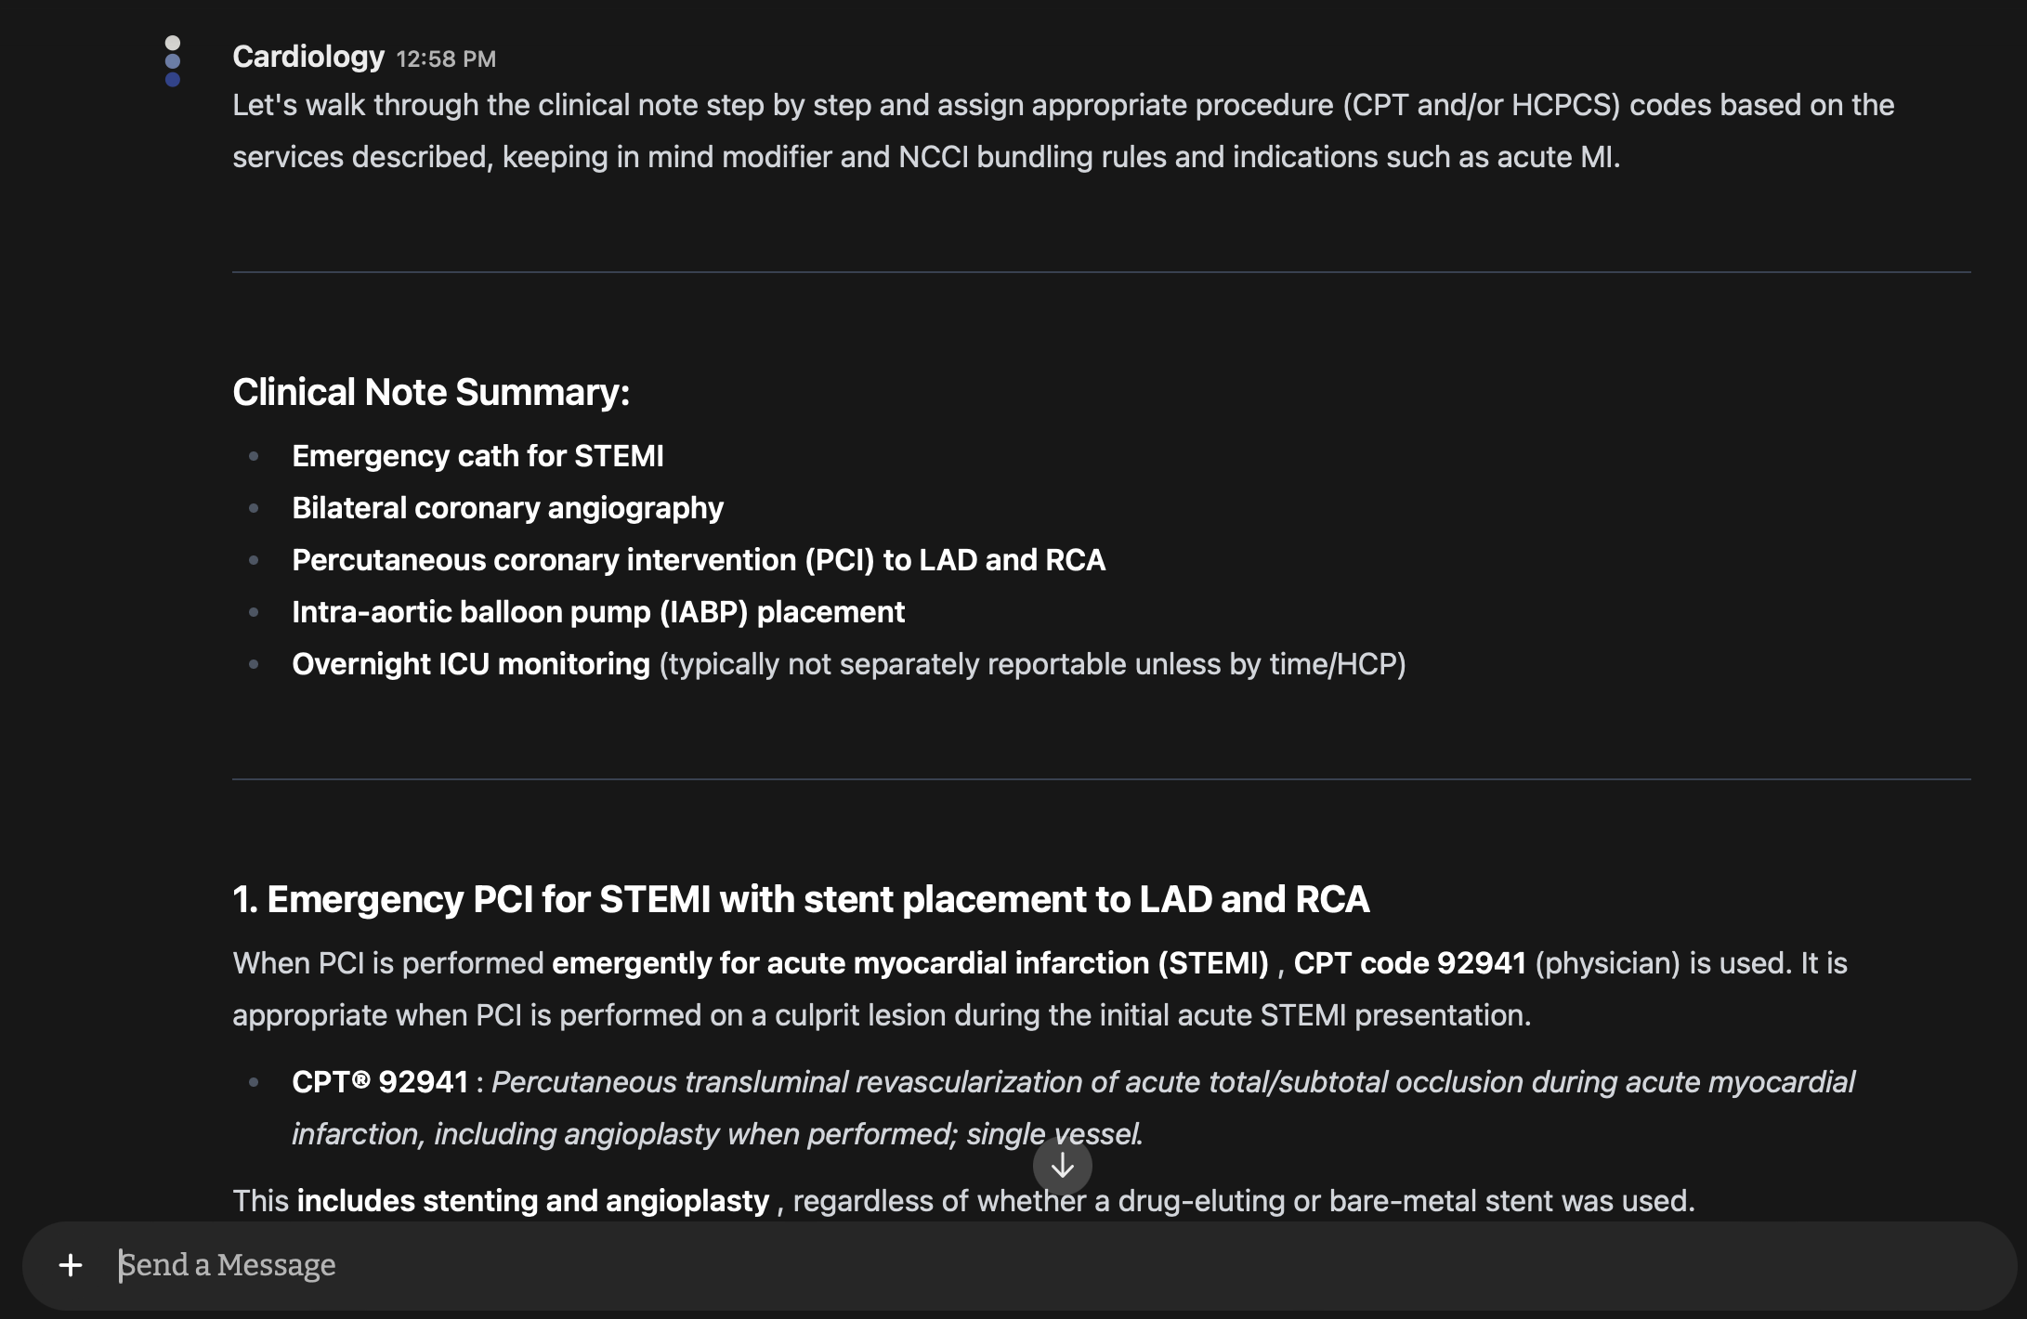Click the bold CPT code 92941 text
Viewport: 2027px width, 1319px height.
(x=1409, y=963)
